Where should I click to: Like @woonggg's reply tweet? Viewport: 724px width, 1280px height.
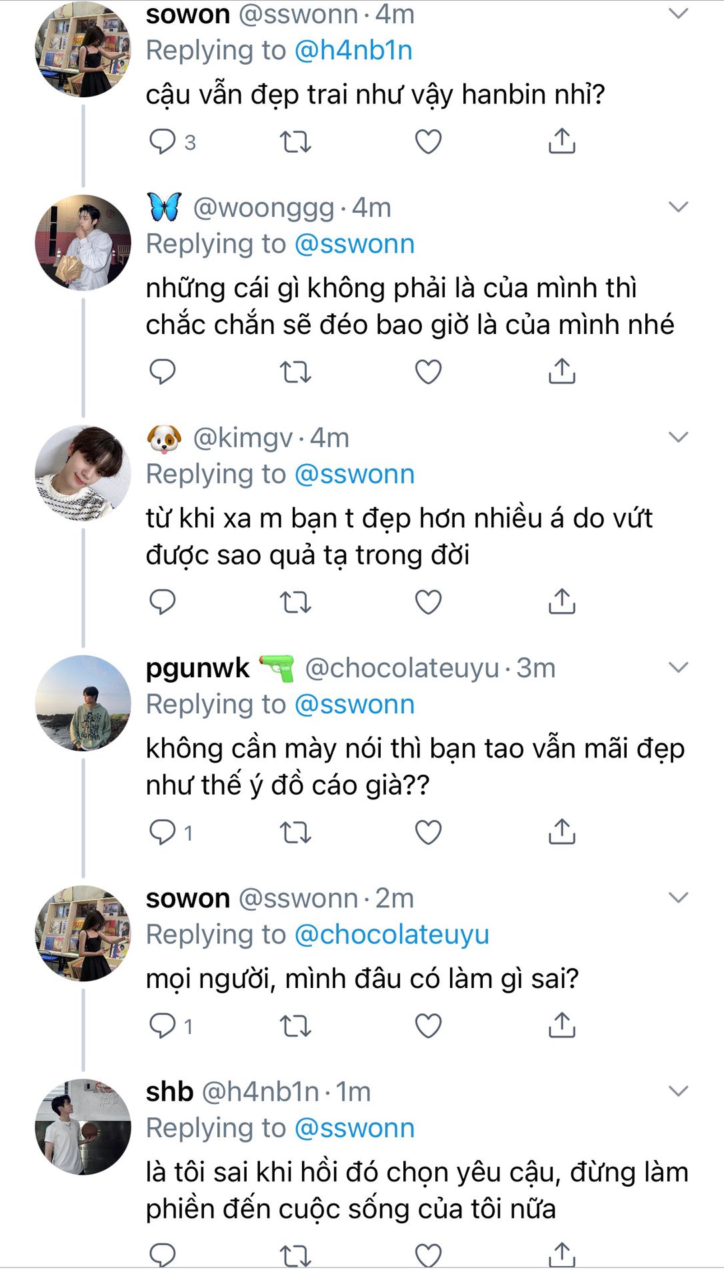[x=428, y=371]
